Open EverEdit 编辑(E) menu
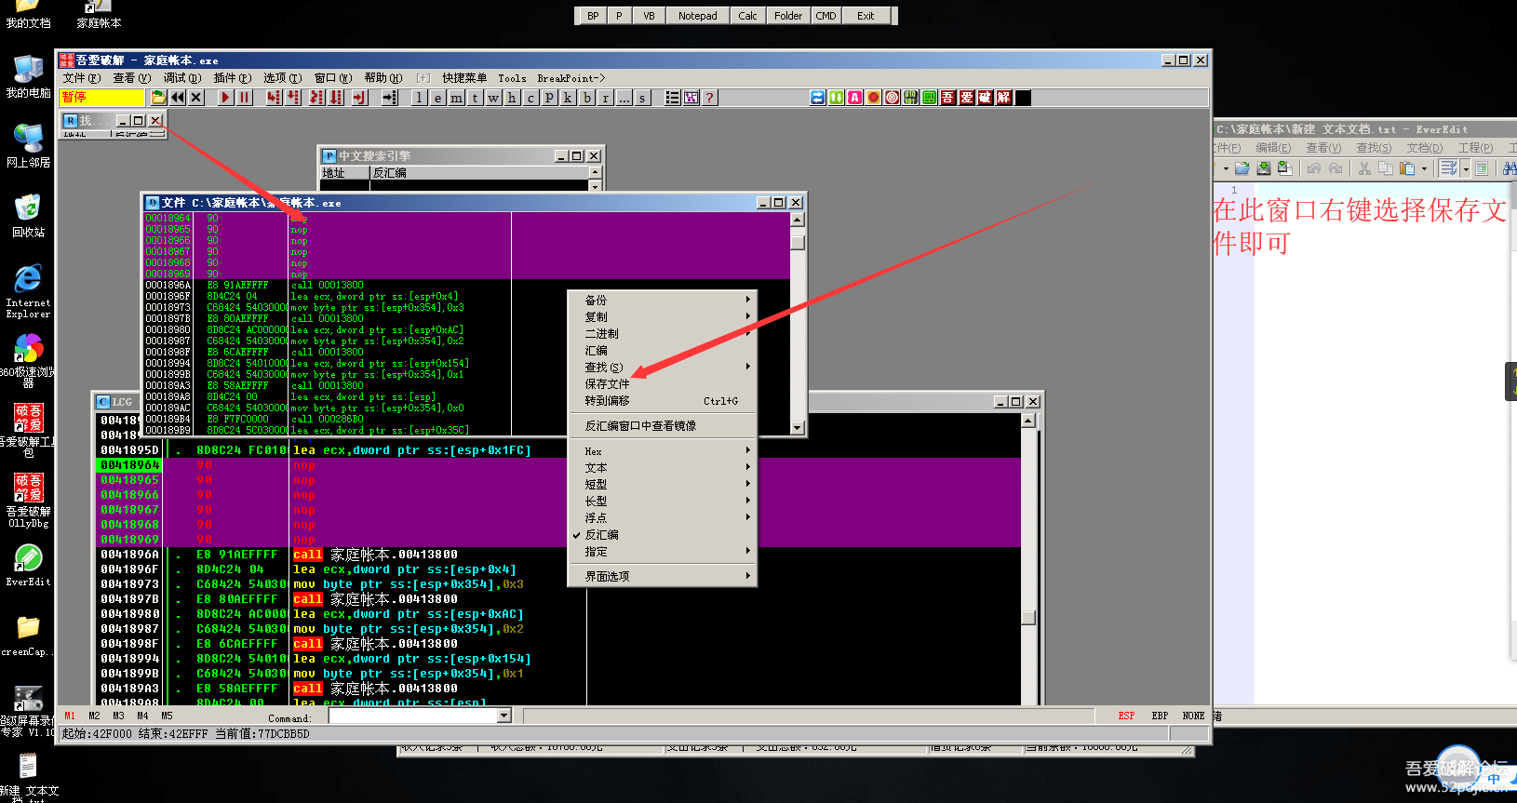Screen dimensions: 1517x803 tap(1273, 148)
